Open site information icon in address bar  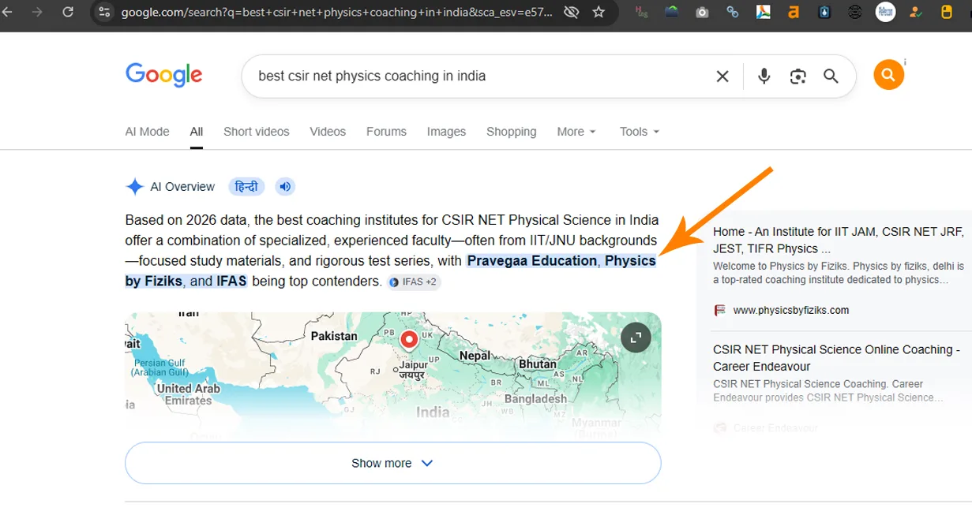pos(104,12)
